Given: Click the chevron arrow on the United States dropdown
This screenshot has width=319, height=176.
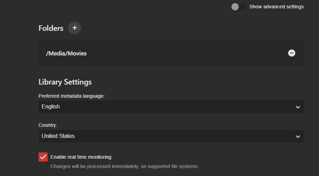Looking at the screenshot, I should click(x=298, y=137).
